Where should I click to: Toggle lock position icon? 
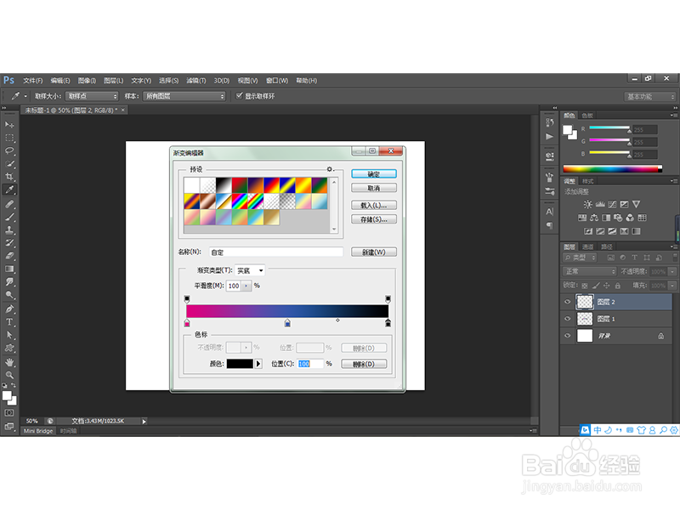[x=606, y=286]
